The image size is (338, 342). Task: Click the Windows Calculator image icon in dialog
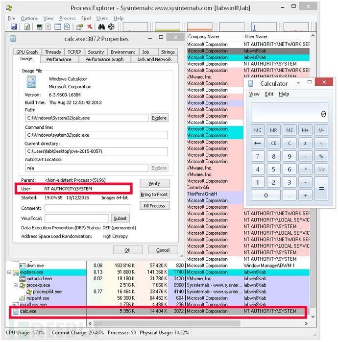click(x=31, y=82)
